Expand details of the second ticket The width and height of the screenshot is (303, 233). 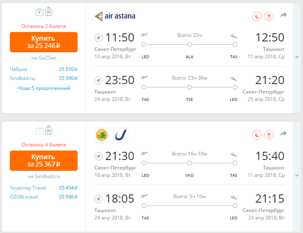point(297,176)
